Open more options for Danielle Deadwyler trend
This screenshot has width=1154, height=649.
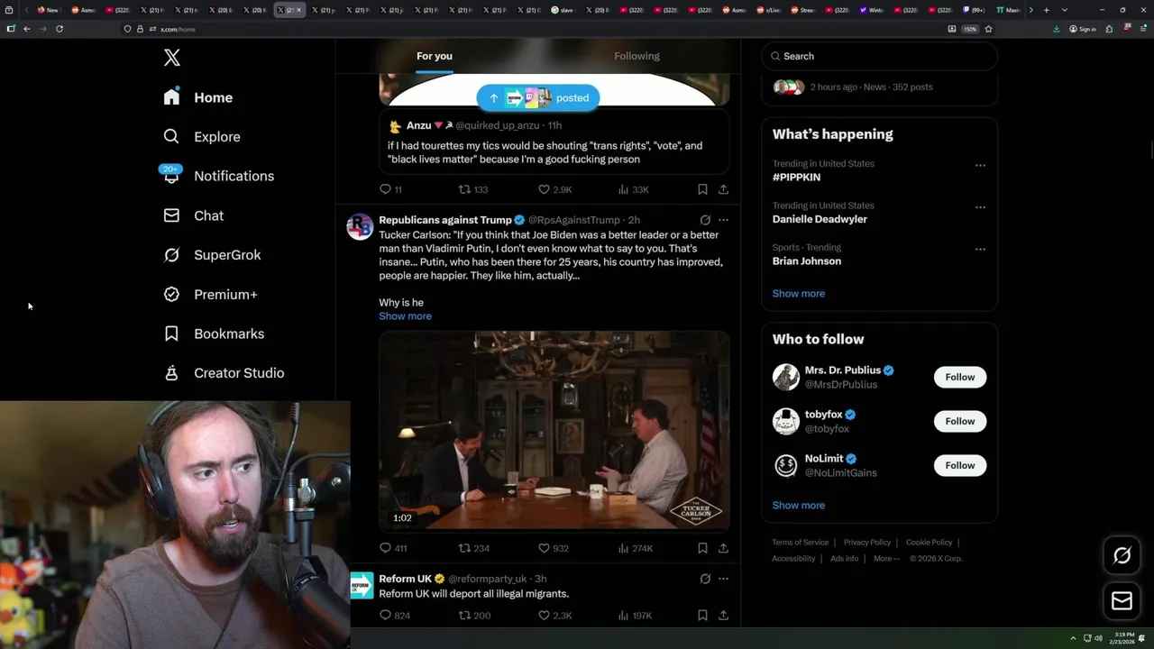pyautogui.click(x=980, y=207)
